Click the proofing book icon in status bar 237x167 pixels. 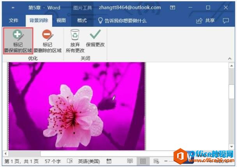70,161
